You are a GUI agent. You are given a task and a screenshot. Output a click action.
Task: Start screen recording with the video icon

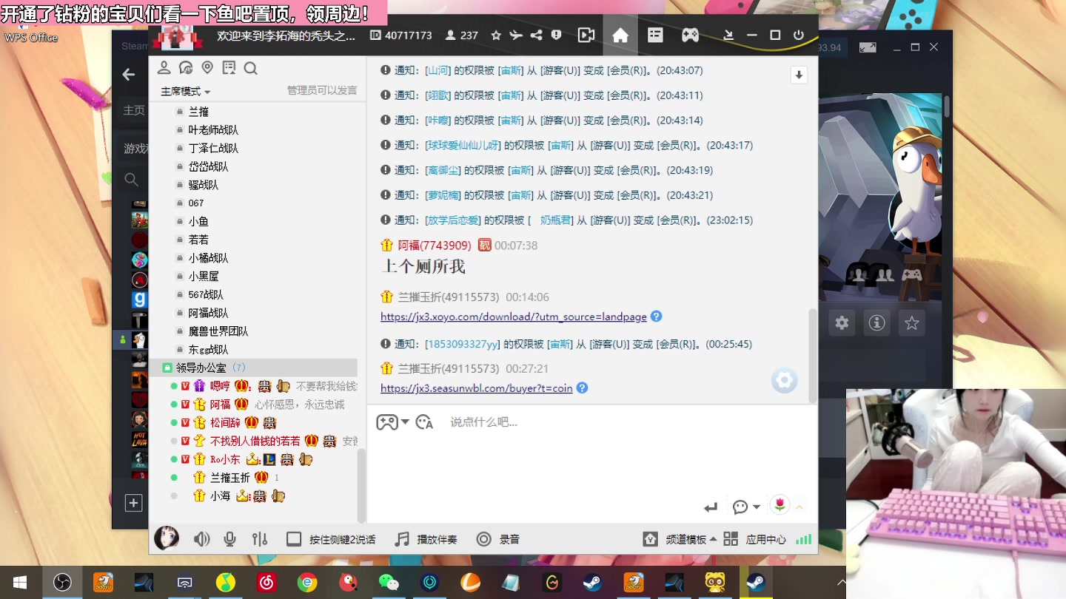(586, 35)
